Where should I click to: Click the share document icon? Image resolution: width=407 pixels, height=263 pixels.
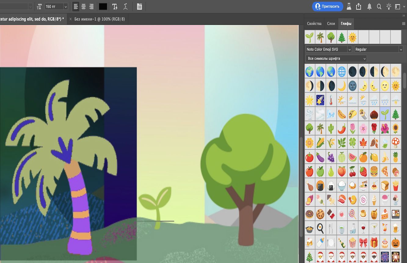tap(359, 6)
